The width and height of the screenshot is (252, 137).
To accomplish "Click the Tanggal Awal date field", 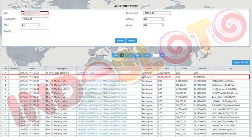I will pos(157,13).
